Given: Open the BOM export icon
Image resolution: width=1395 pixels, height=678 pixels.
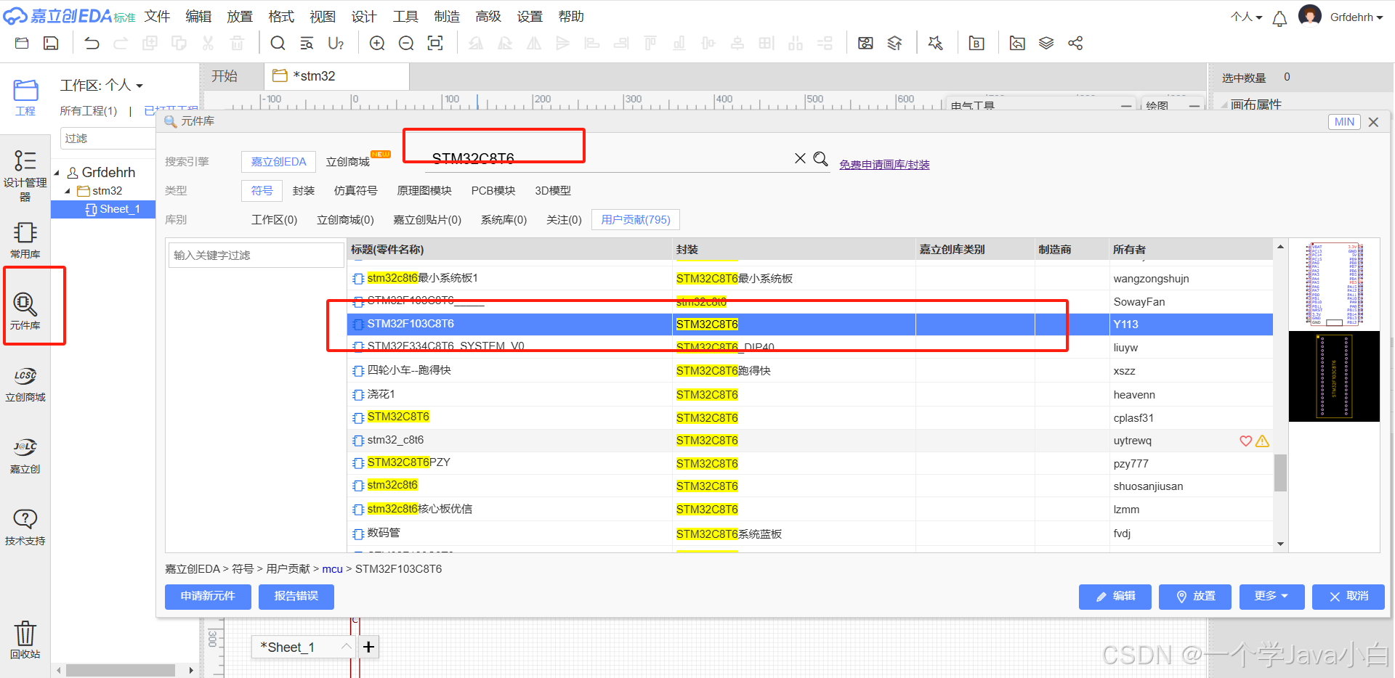Looking at the screenshot, I should (976, 44).
